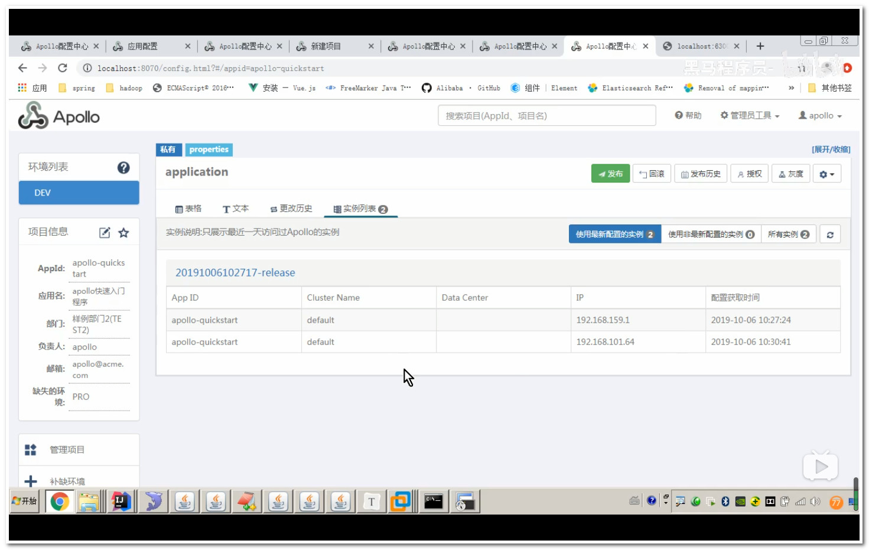This screenshot has width=869, height=550.
Task: Click the 帮助 help link
Action: coord(688,116)
